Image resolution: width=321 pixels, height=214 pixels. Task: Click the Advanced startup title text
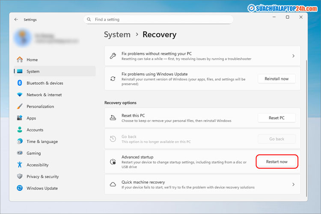137,157
